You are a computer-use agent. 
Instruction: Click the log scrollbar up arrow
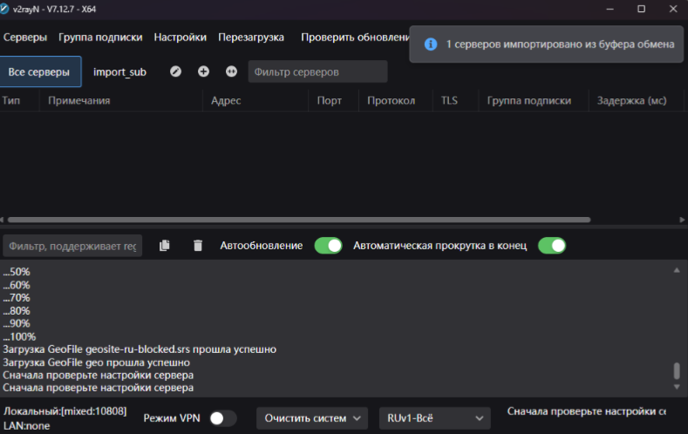point(677,270)
